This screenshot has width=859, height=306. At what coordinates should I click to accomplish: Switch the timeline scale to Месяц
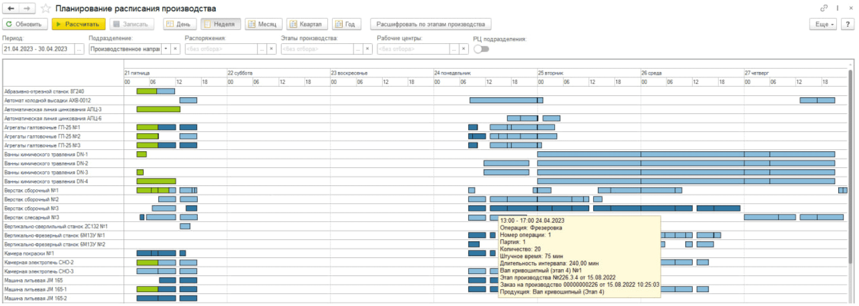click(x=263, y=24)
